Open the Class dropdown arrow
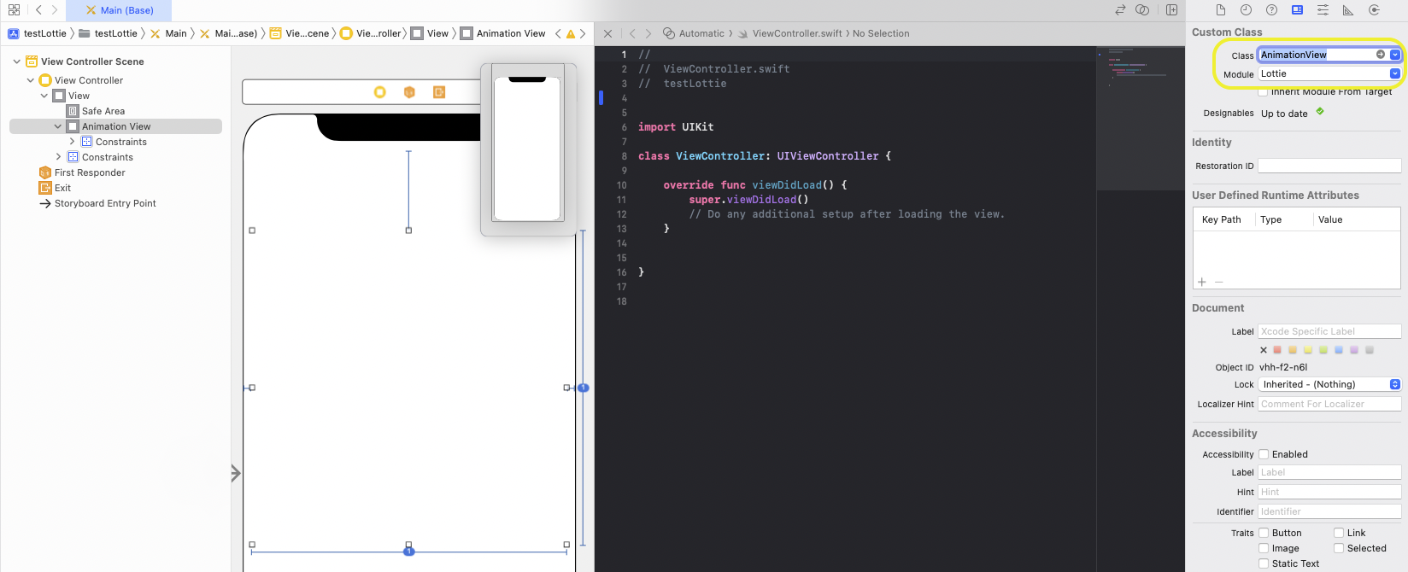 (x=1395, y=55)
